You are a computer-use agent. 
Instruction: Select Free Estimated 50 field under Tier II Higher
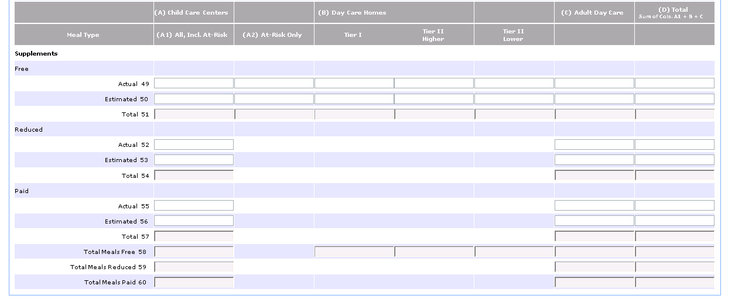[x=434, y=99]
